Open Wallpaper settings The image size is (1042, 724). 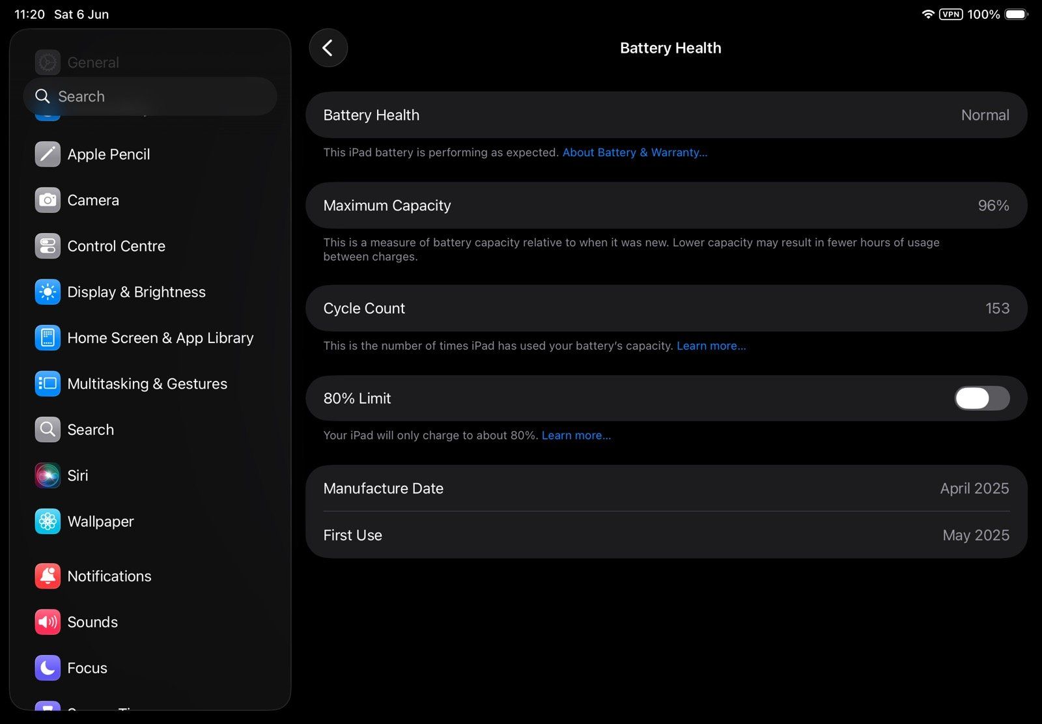(x=150, y=522)
